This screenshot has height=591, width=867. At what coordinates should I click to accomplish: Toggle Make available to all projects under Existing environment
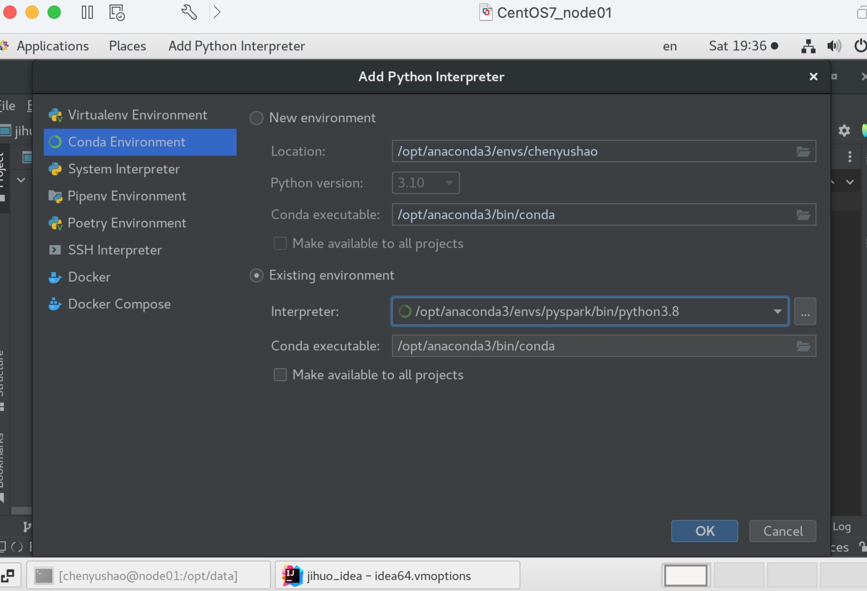pos(280,375)
